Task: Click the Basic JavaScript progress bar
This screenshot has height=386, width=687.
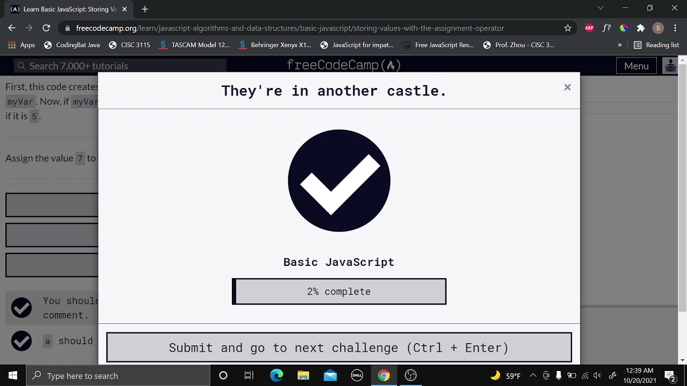Action: pyautogui.click(x=339, y=292)
